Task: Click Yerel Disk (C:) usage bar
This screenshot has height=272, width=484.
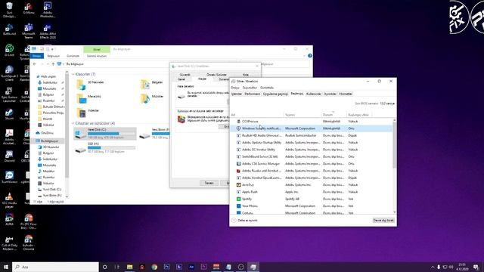Action: click(x=111, y=134)
